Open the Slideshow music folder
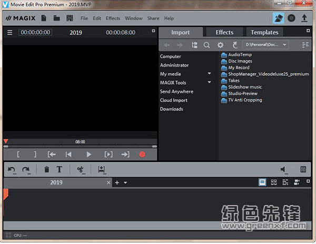Image resolution: width=316 pixels, height=244 pixels. [241, 87]
